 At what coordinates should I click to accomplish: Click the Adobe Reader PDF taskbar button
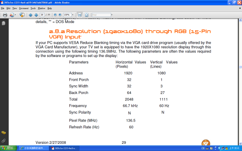pos(64,148)
